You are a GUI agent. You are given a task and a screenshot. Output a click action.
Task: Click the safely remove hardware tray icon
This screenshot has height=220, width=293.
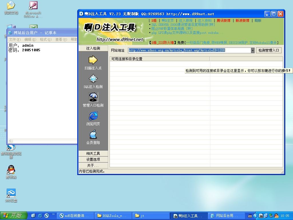pos(271,216)
